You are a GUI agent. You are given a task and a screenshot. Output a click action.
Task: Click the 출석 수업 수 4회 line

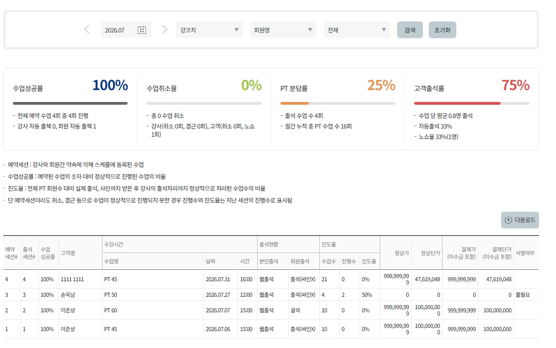304,116
